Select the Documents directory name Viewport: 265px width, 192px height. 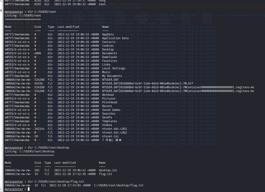(x=110, y=53)
